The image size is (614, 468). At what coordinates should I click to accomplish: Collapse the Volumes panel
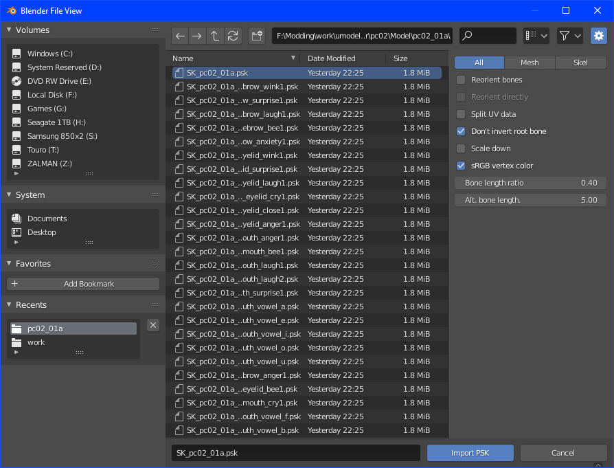click(x=9, y=30)
